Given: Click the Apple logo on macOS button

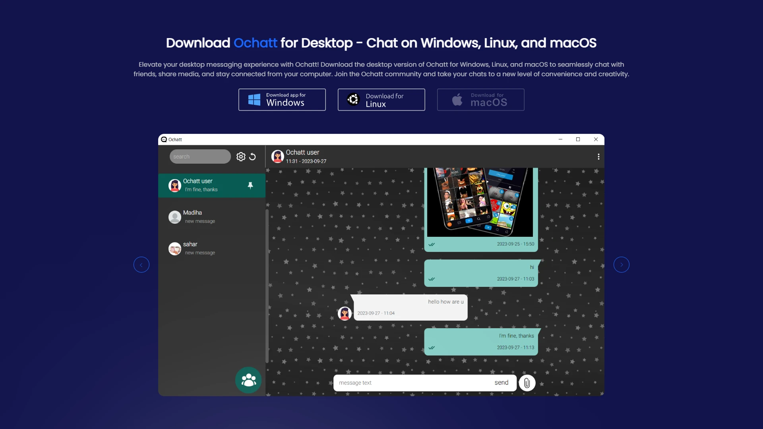Looking at the screenshot, I should (x=457, y=99).
